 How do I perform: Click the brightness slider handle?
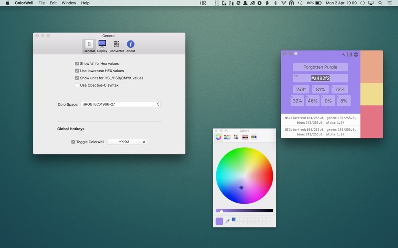(x=221, y=211)
